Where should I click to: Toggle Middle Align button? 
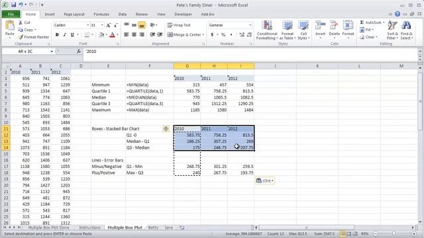(134, 25)
